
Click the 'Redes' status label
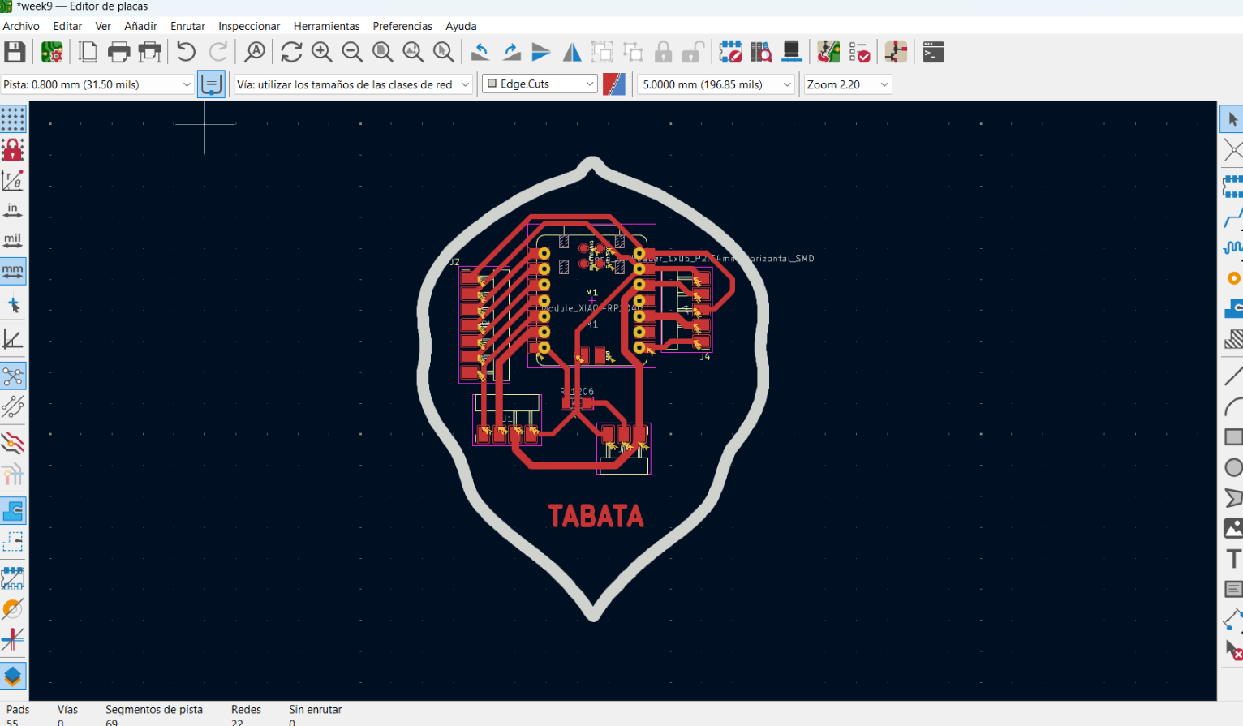246,710
